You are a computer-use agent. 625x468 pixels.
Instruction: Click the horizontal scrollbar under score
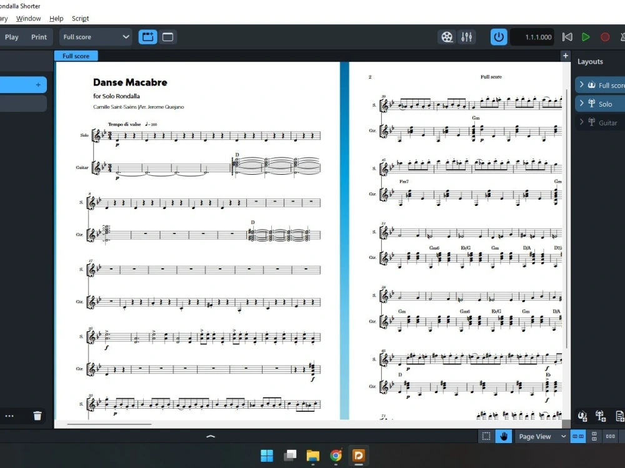(109, 424)
